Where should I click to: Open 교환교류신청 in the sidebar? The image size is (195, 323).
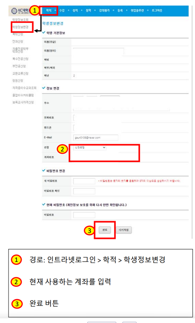(20, 73)
